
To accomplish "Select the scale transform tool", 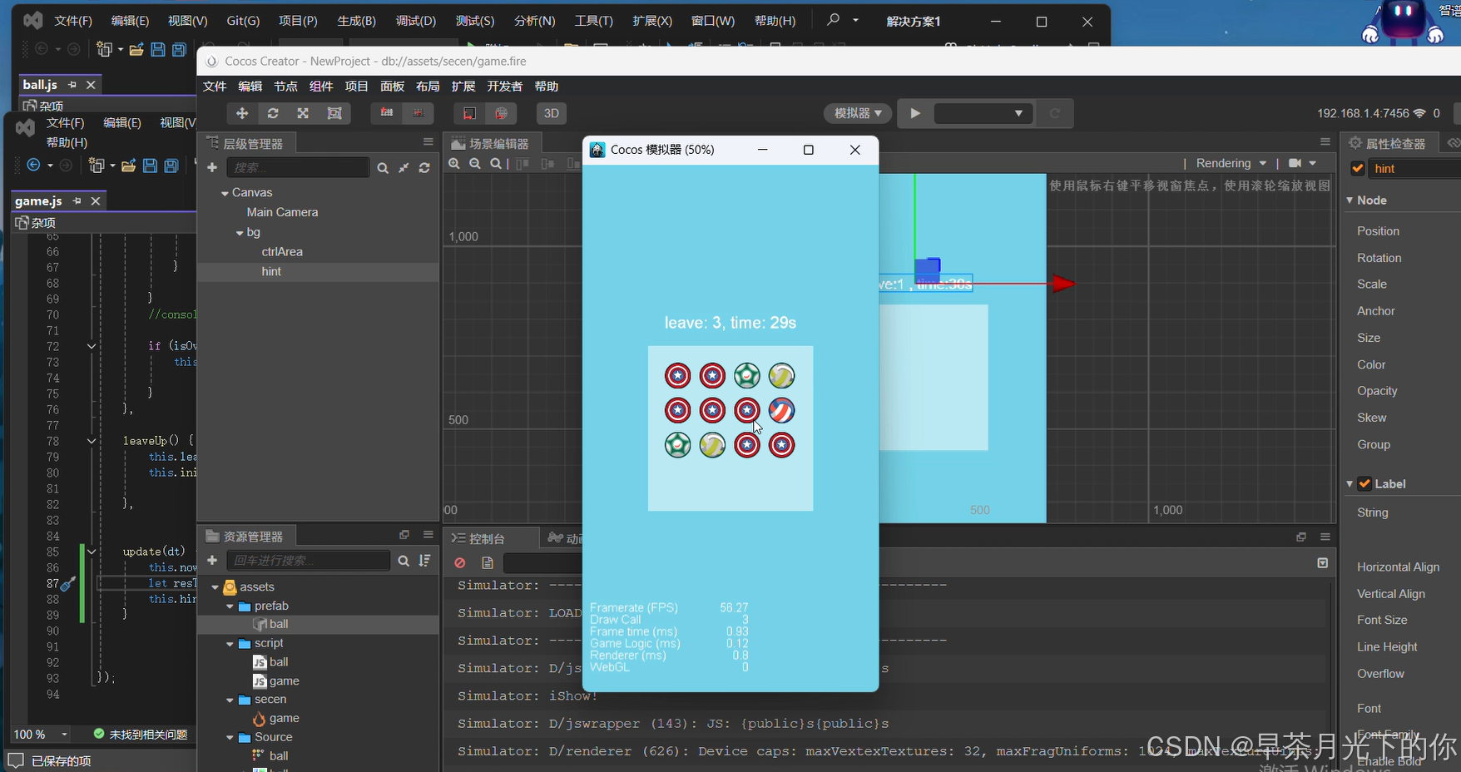I will (303, 113).
